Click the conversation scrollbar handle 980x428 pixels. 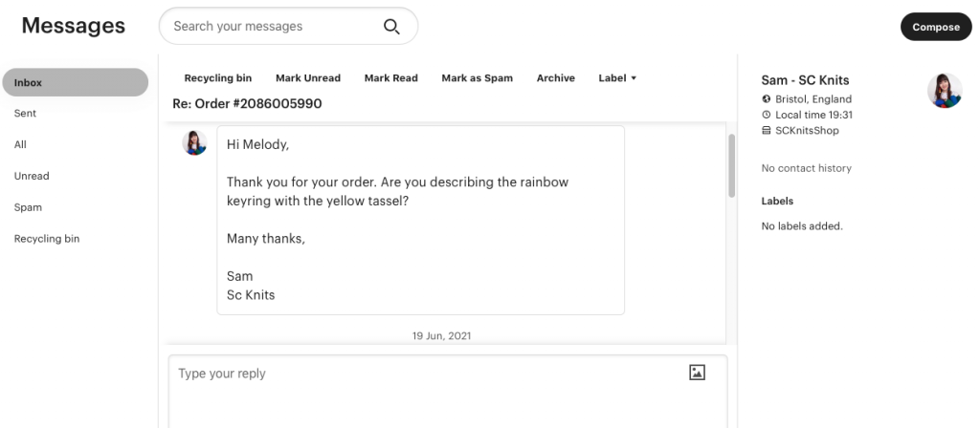(x=731, y=165)
